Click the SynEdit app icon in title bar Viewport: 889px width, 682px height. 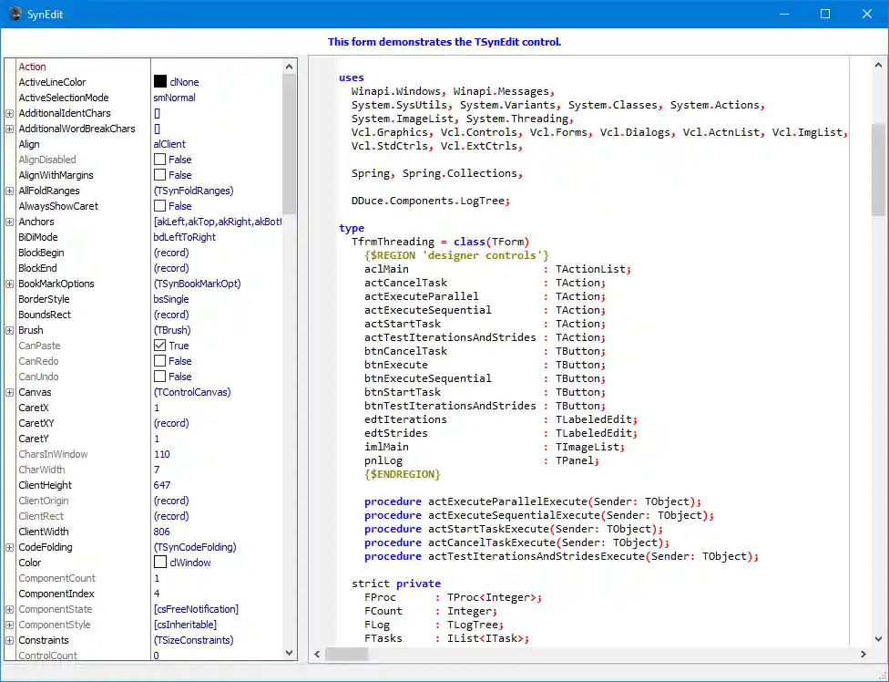(x=15, y=14)
